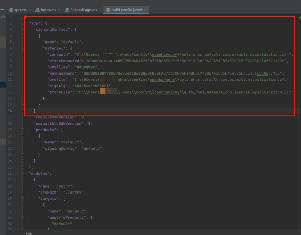Click line number 12 in the gutter

click(10, 86)
